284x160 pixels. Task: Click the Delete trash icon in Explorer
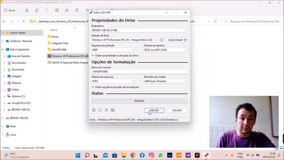click(77, 10)
